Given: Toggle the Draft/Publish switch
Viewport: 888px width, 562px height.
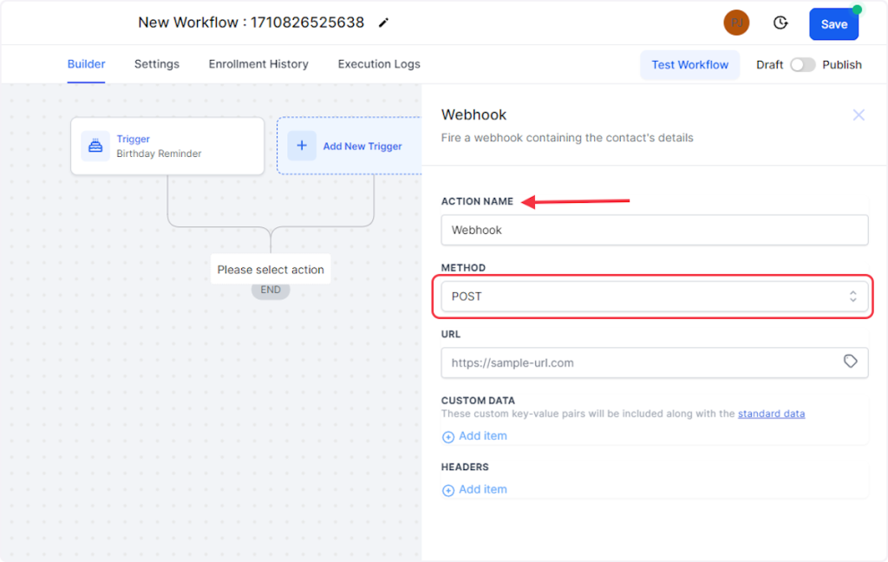Looking at the screenshot, I should click(802, 65).
